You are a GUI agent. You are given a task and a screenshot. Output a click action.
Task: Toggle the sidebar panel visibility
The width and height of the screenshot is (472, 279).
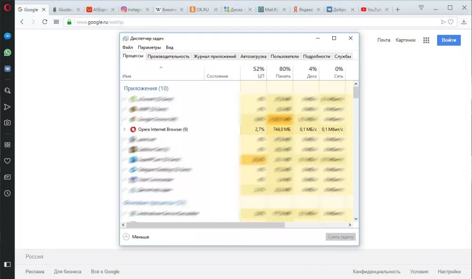coord(8,264)
